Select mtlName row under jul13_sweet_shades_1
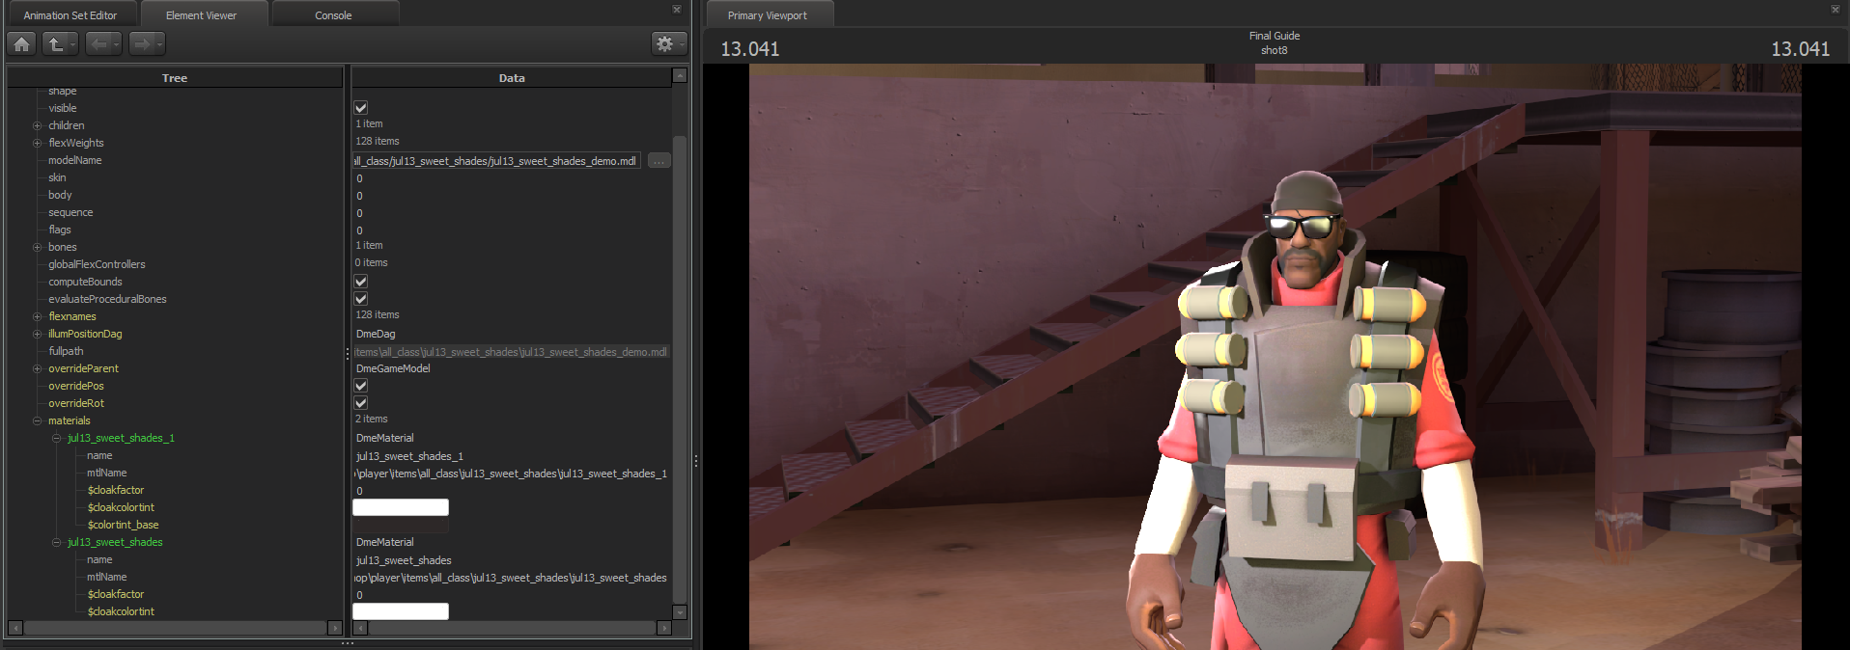1850x650 pixels. (106, 473)
